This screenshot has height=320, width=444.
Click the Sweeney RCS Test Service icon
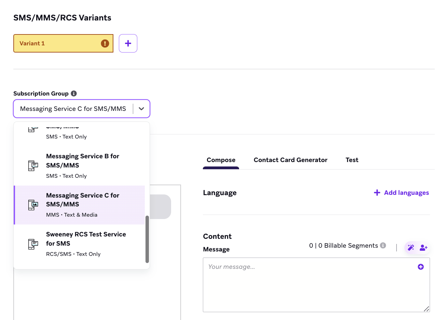pyautogui.click(x=33, y=244)
